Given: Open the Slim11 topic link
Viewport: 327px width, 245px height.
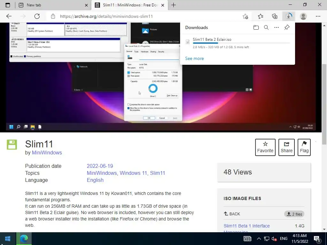Looking at the screenshot, I should click(157, 173).
